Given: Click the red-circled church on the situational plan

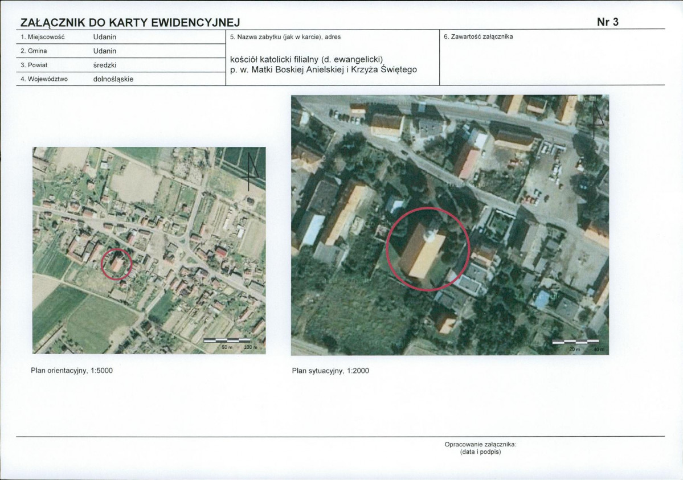Looking at the screenshot, I should (428, 249).
